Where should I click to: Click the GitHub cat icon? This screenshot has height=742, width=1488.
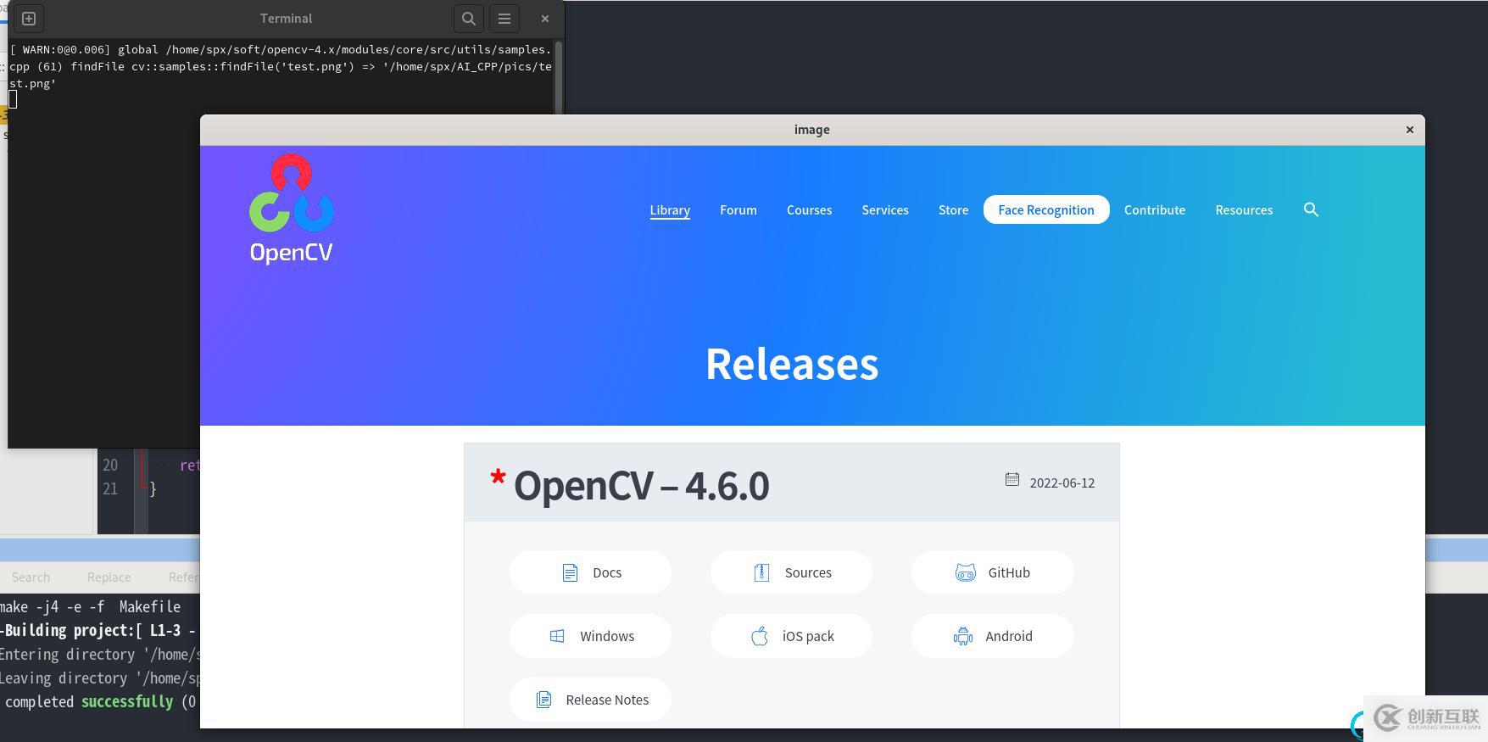point(966,573)
